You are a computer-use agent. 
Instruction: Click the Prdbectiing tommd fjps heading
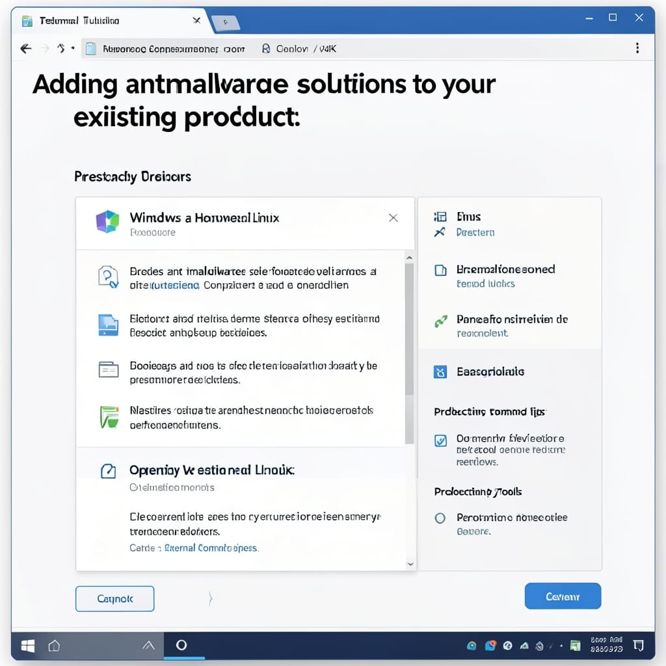pos(490,412)
